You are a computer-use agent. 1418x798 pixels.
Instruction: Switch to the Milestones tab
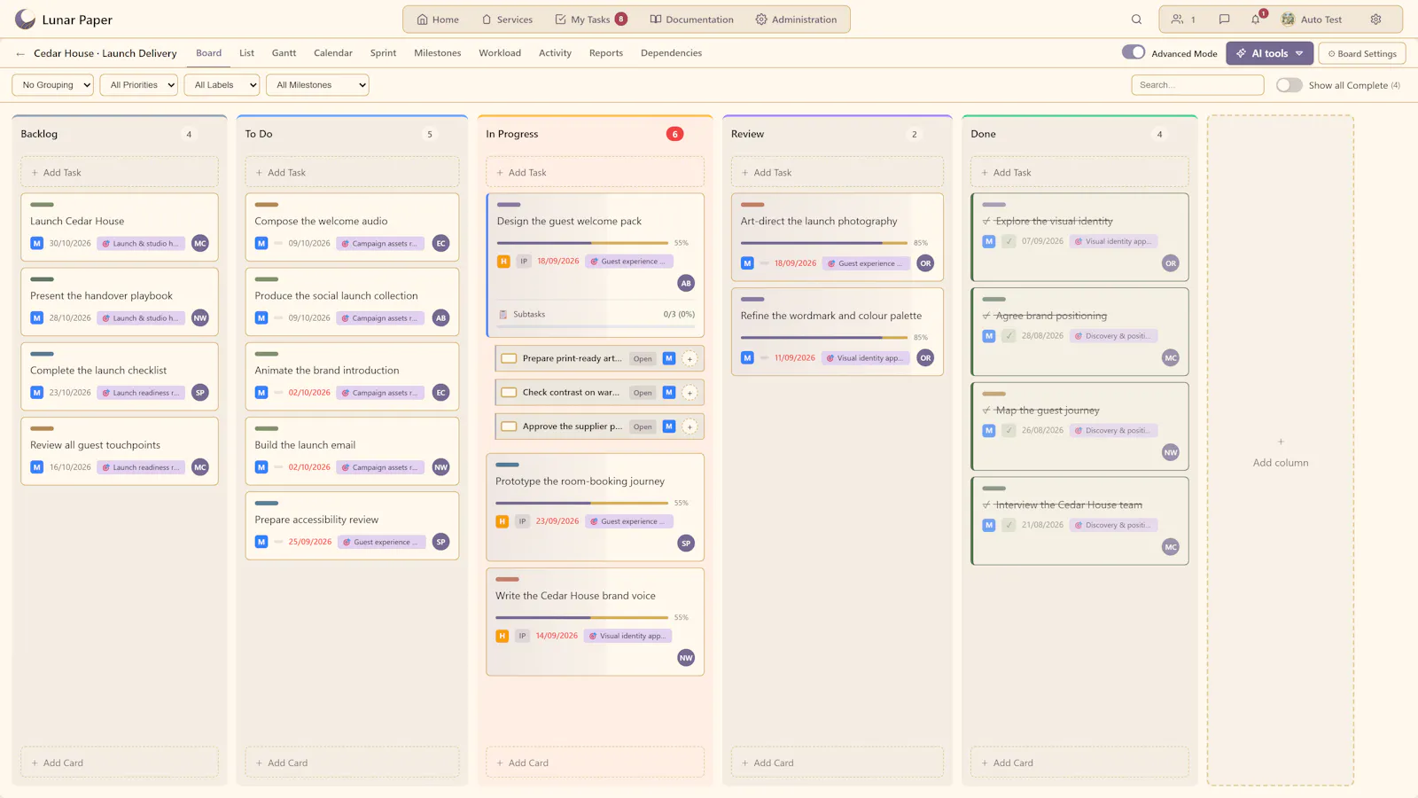438,53
